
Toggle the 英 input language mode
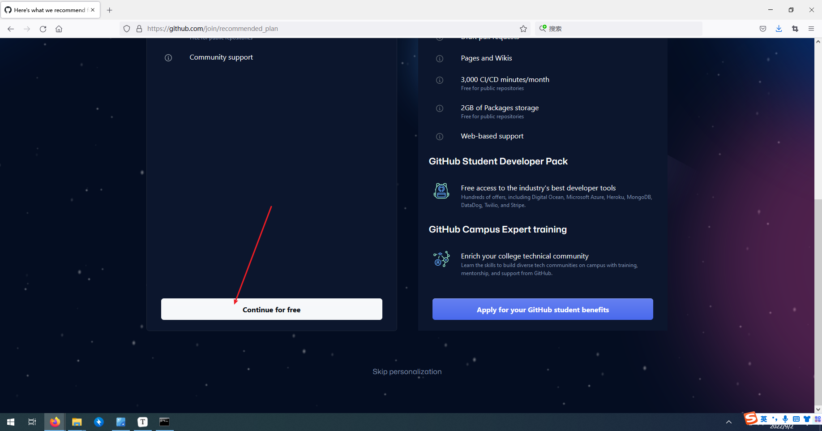[764, 419]
